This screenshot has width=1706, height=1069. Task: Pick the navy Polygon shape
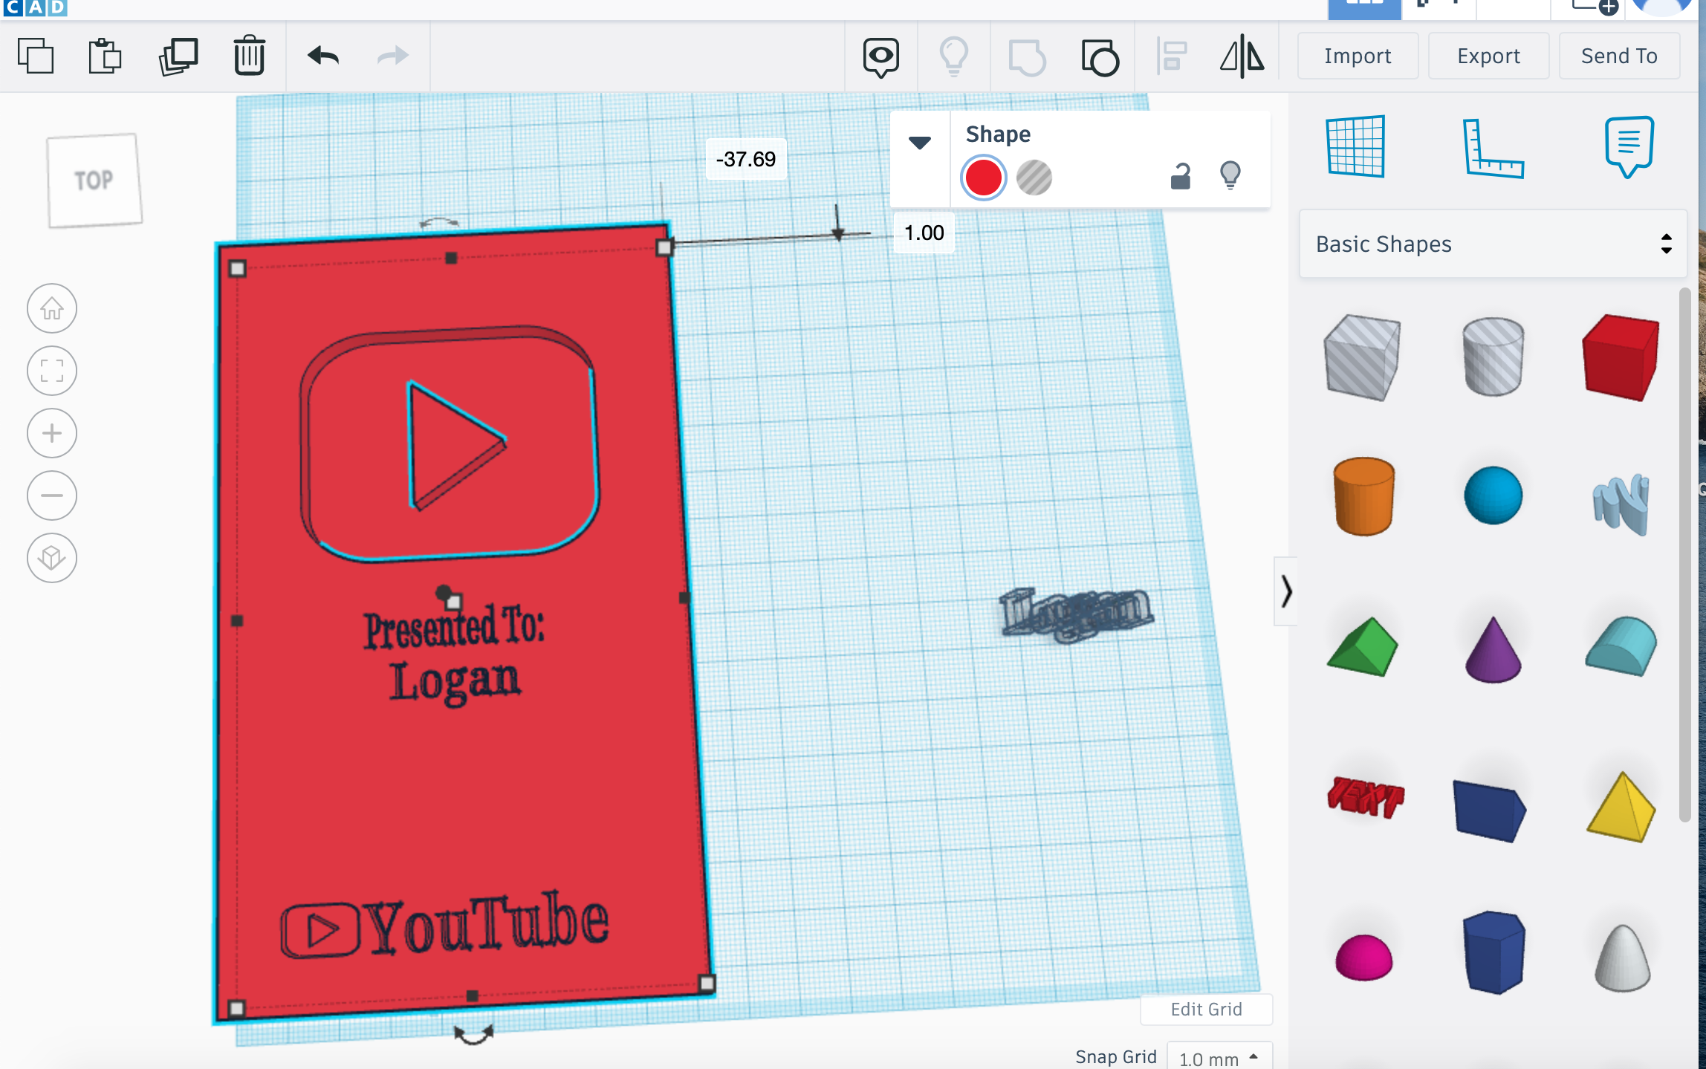[x=1493, y=952]
